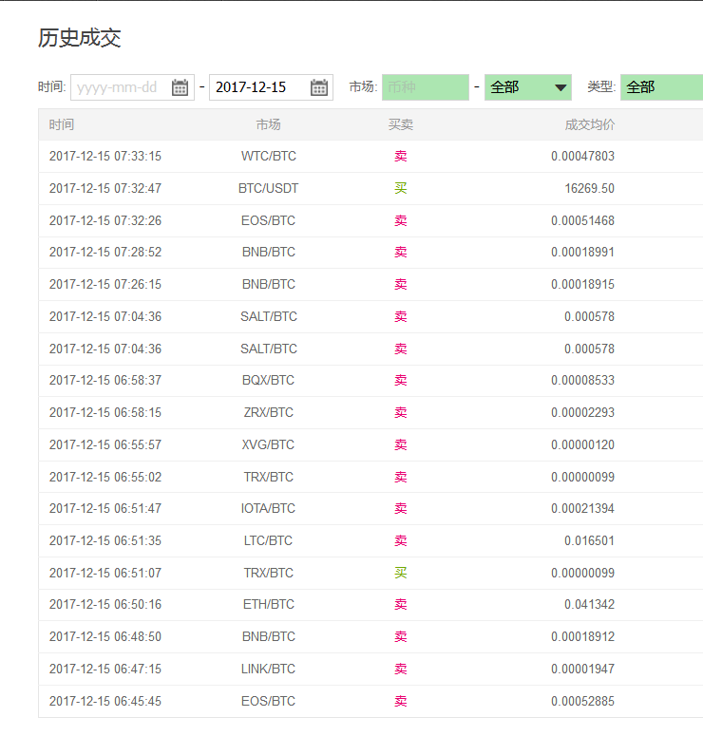Select the BQX/BTC market cell

(x=268, y=380)
